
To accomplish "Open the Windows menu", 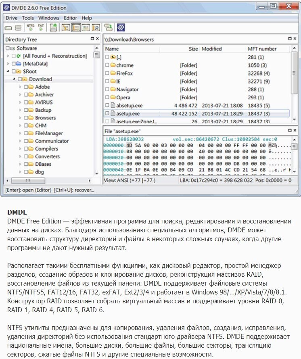I will (48, 18).
